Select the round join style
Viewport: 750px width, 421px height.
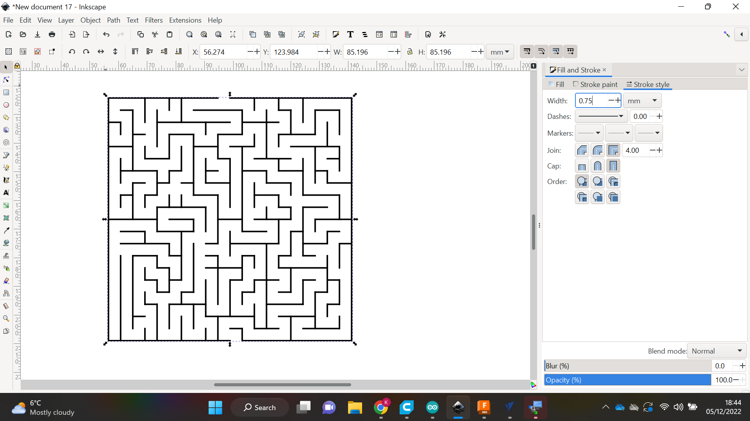point(598,150)
